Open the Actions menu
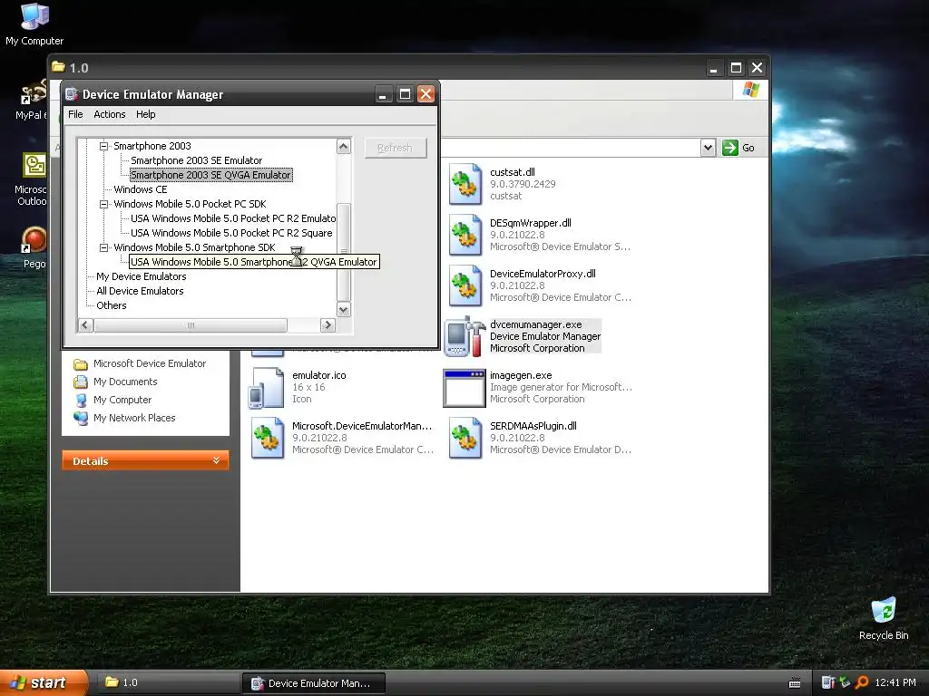Screen dimensions: 929x696 (110, 114)
